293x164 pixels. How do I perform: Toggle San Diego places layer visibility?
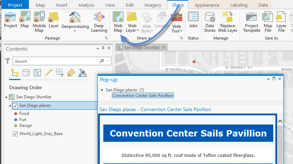pyautogui.click(x=15, y=106)
